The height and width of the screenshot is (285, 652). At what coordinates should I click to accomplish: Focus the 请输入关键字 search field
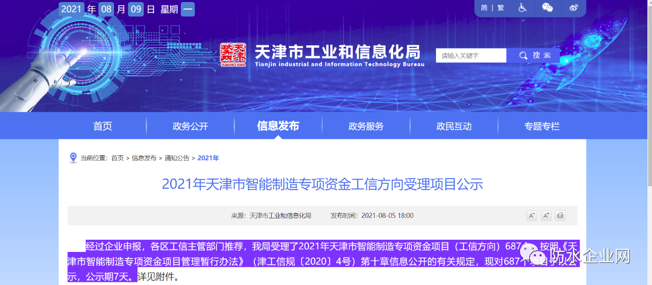(x=471, y=55)
